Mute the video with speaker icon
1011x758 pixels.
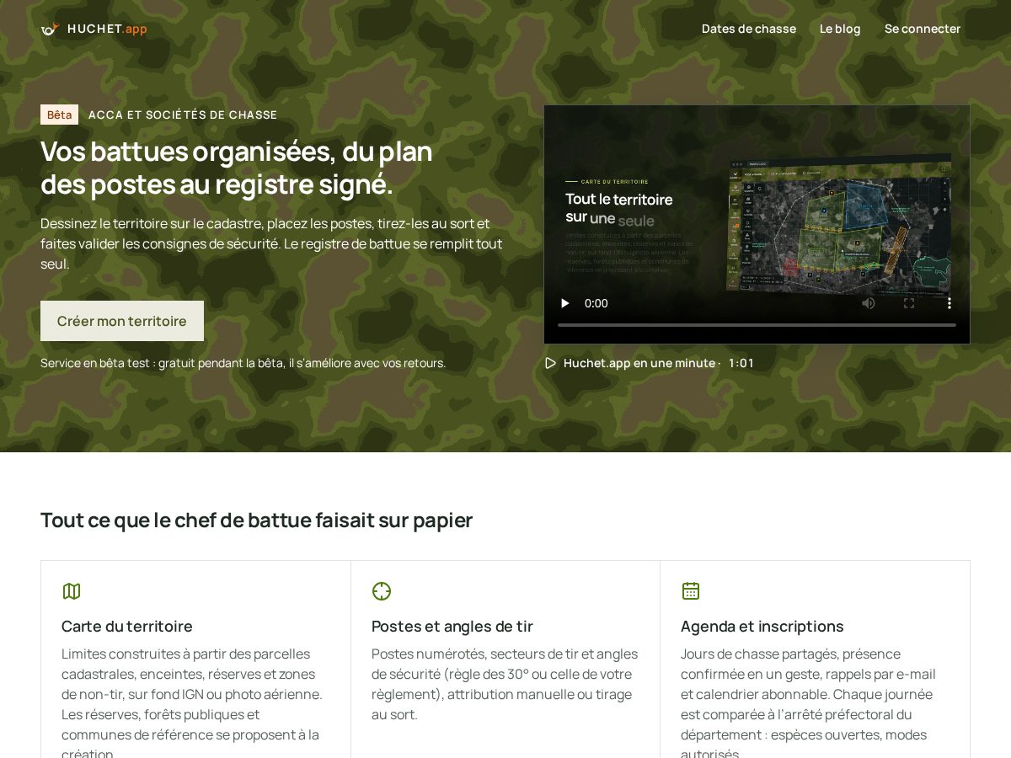(x=869, y=303)
